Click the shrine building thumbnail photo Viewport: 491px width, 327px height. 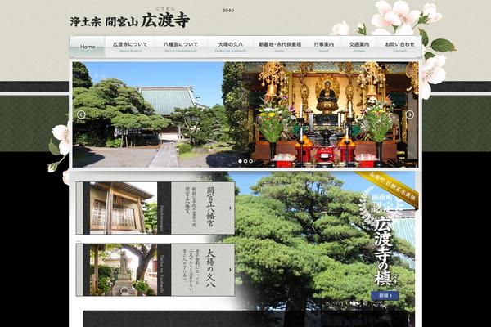tap(124, 208)
